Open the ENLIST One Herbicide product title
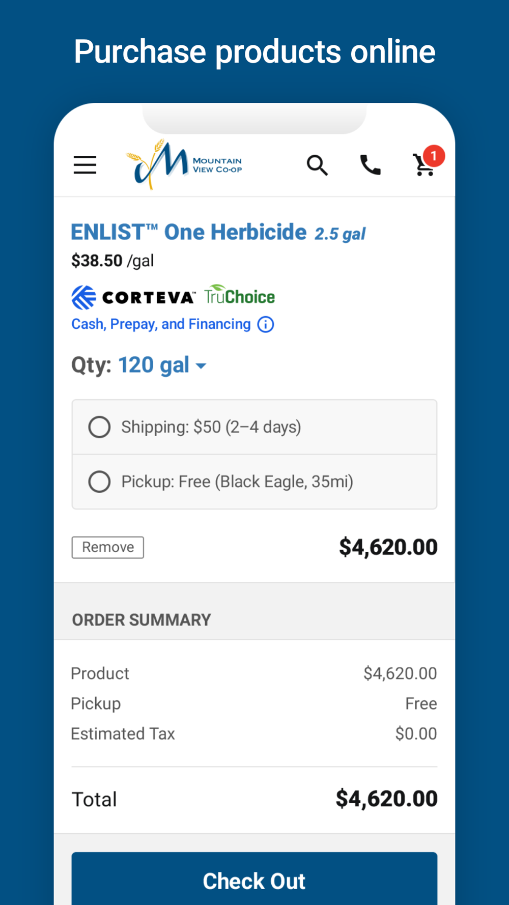 pyautogui.click(x=189, y=232)
